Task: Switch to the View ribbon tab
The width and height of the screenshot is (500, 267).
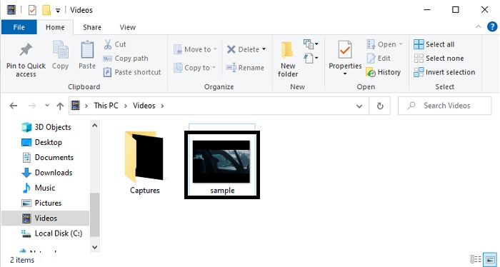Action: click(128, 27)
